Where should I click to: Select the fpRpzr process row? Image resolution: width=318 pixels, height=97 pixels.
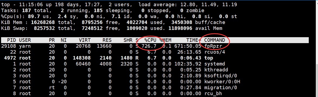pyautogui.click(x=155, y=46)
